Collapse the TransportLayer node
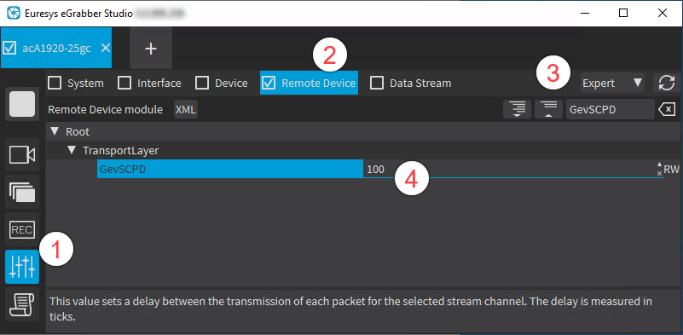Image resolution: width=683 pixels, height=335 pixels. tap(72, 150)
